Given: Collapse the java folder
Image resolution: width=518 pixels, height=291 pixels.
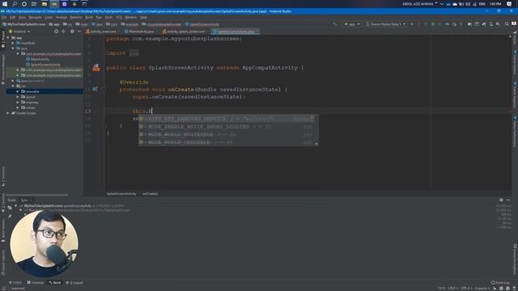Looking at the screenshot, I should coord(13,48).
